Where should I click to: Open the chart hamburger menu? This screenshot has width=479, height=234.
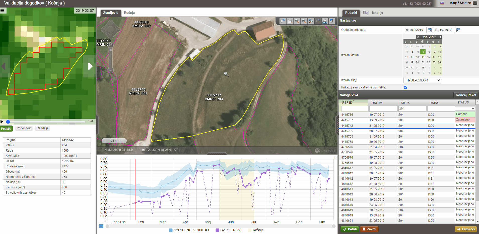[x=335, y=158]
